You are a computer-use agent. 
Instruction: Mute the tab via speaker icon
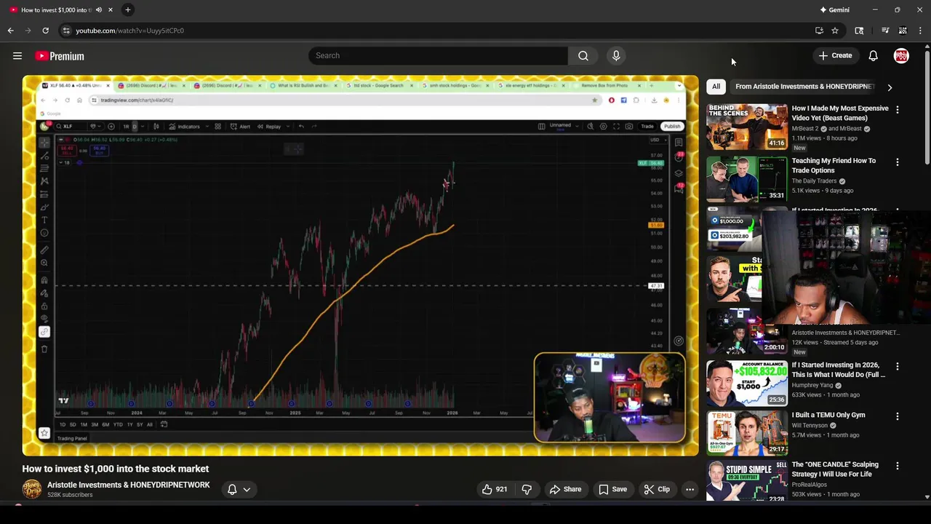[x=98, y=9]
